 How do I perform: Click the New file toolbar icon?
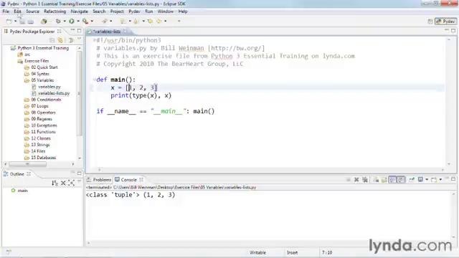tap(9, 21)
